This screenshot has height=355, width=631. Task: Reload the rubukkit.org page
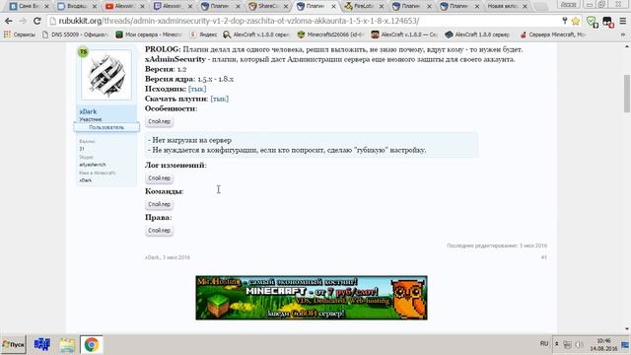[37, 21]
